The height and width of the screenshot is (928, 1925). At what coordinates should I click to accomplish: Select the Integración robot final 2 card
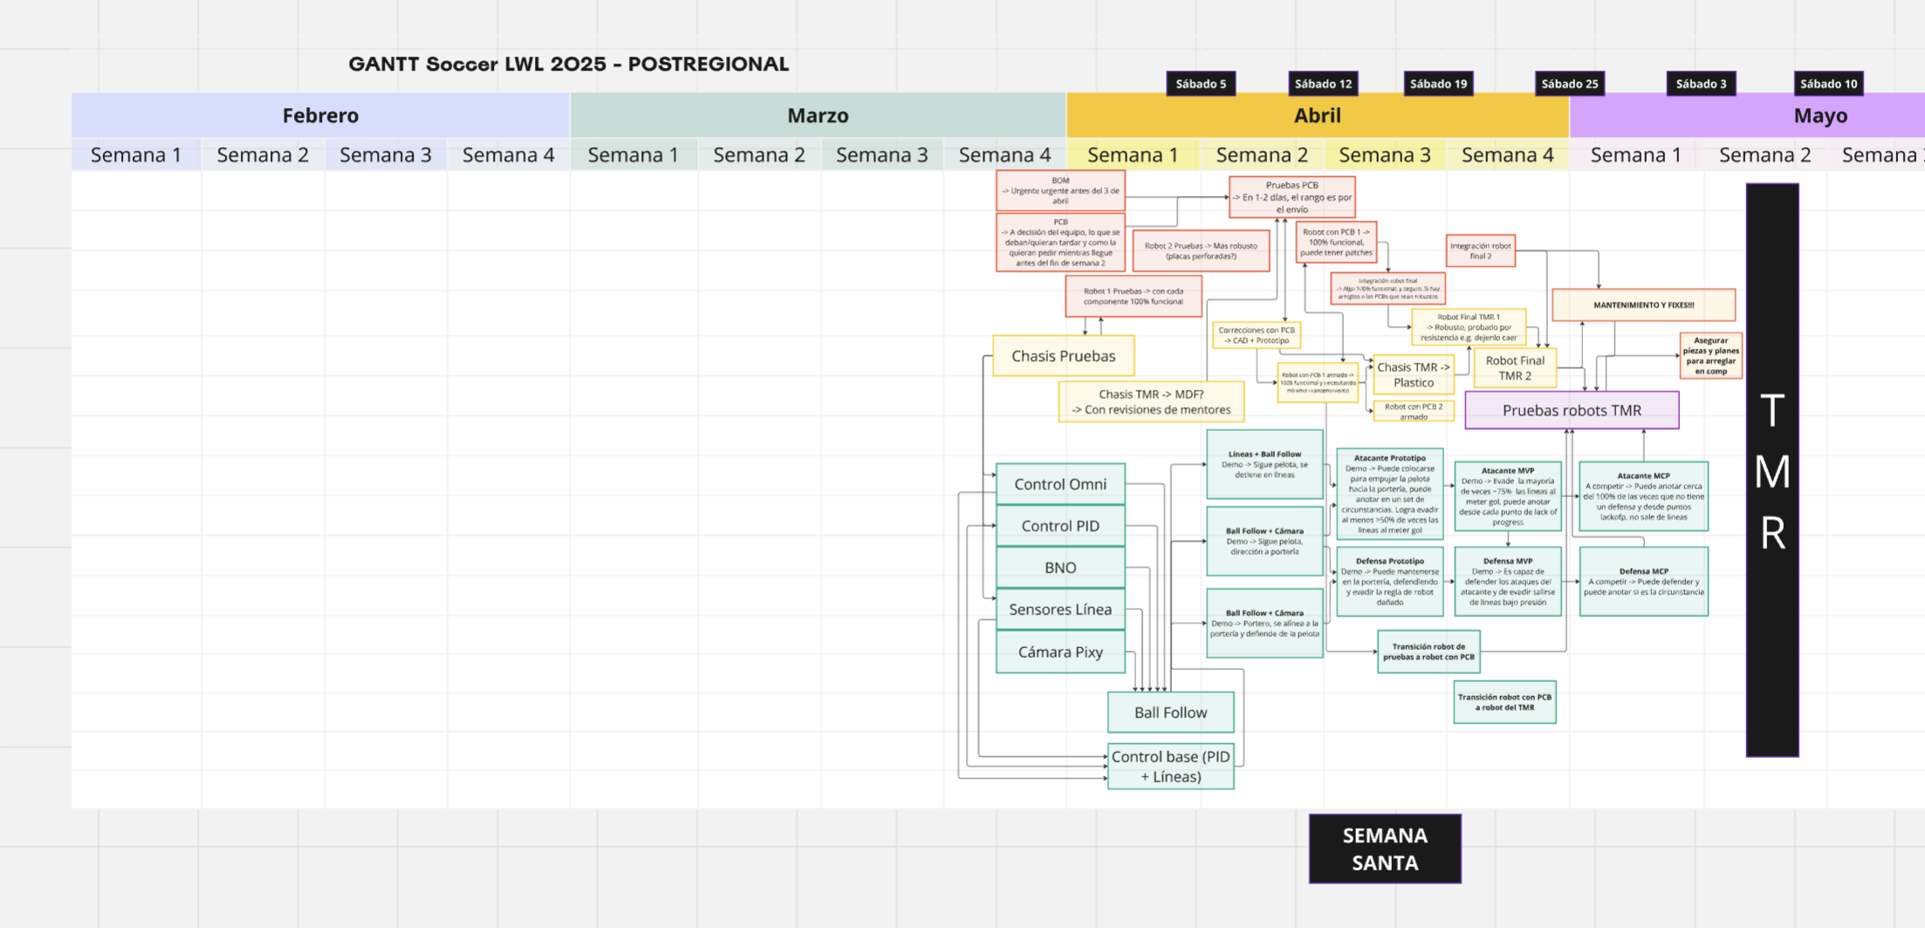1480,250
